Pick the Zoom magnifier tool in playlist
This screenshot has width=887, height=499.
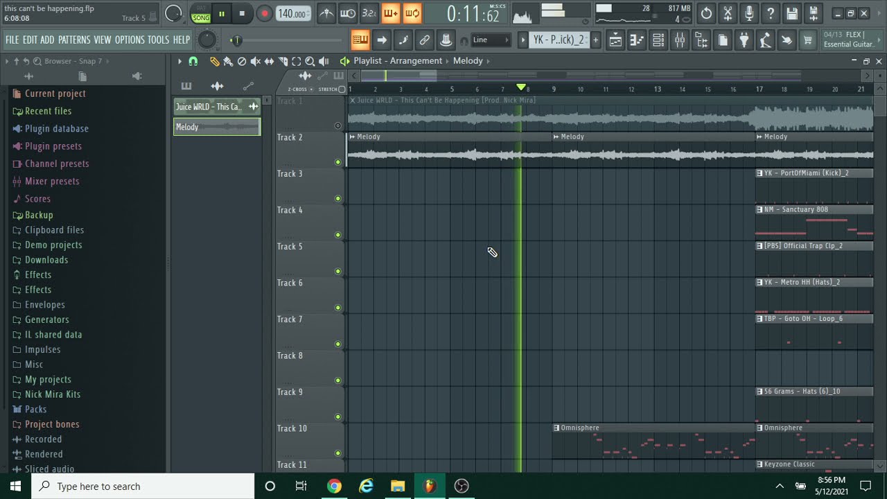tap(310, 62)
